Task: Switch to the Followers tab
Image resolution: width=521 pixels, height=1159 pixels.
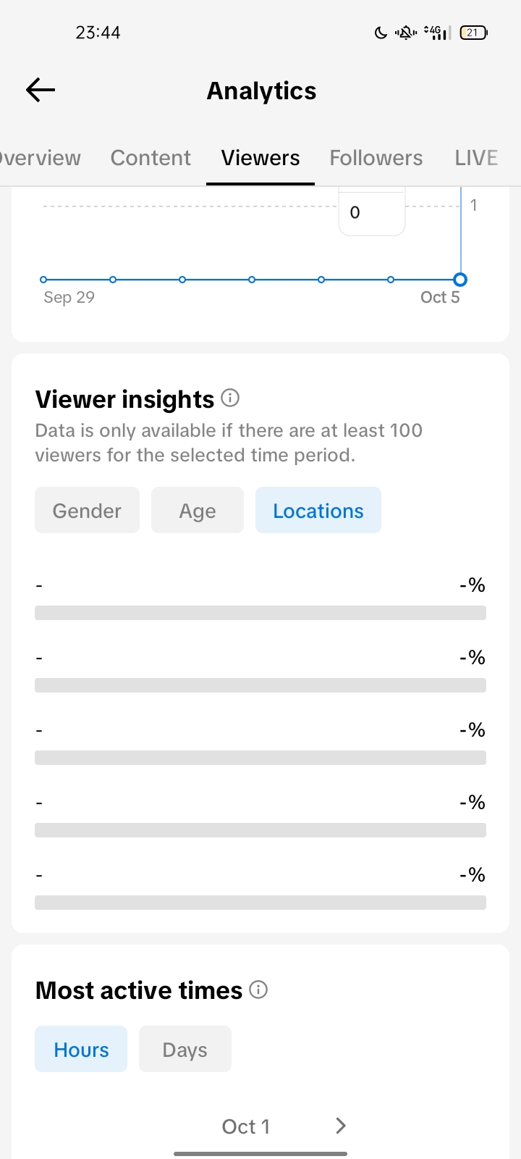Action: tap(376, 158)
